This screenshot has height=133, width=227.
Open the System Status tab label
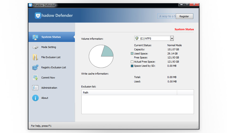pos(51,37)
